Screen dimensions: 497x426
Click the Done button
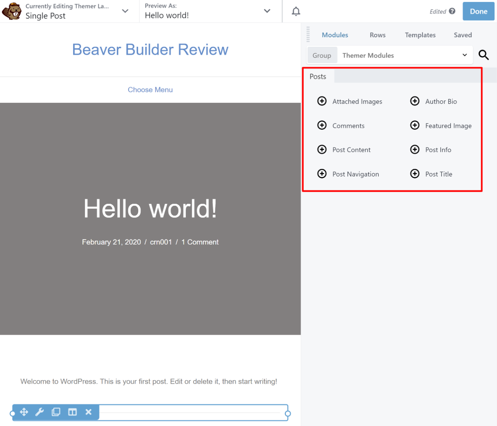478,11
